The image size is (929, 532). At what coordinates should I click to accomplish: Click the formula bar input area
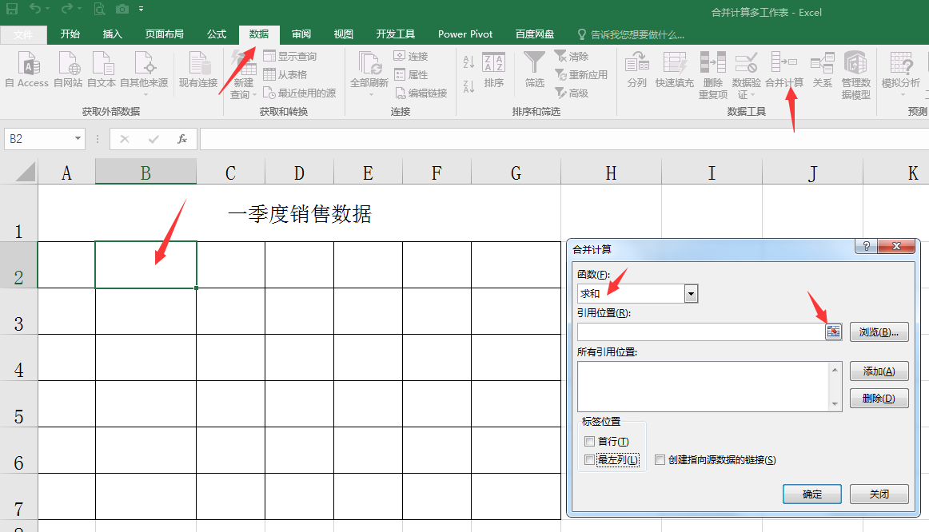click(564, 139)
